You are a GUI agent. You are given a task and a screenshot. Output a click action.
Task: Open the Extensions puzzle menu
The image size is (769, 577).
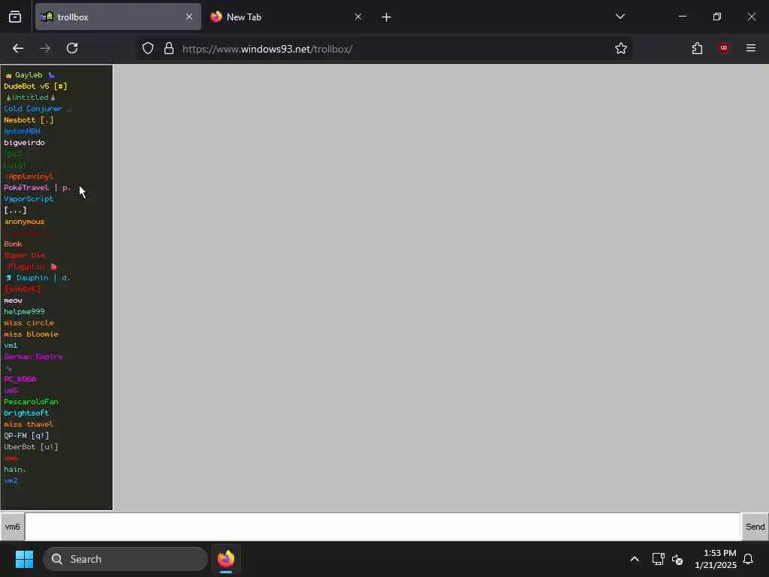697,48
